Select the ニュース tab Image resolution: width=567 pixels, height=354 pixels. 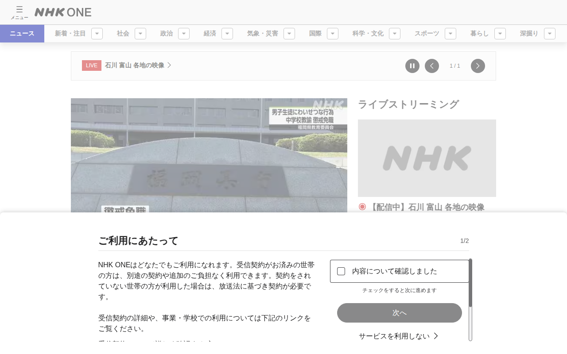point(22,34)
